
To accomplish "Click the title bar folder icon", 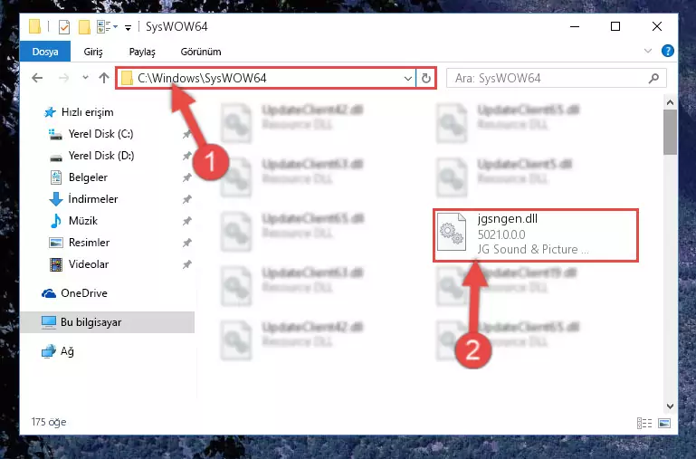I will [34, 26].
